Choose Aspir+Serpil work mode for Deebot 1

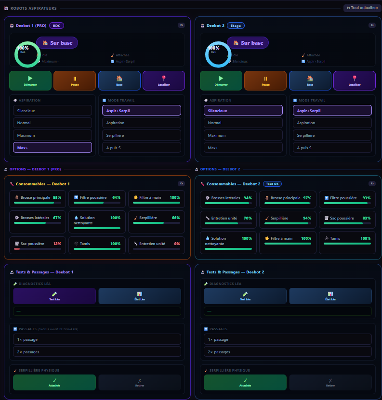pyautogui.click(x=142, y=110)
